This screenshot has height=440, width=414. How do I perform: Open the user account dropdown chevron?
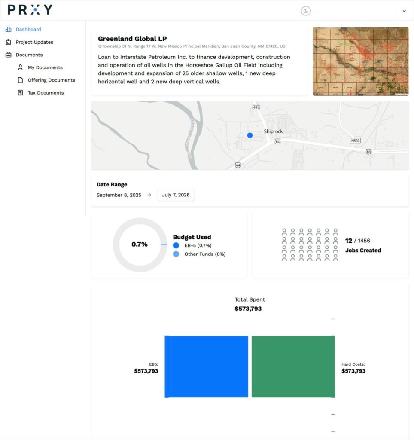tap(404, 11)
